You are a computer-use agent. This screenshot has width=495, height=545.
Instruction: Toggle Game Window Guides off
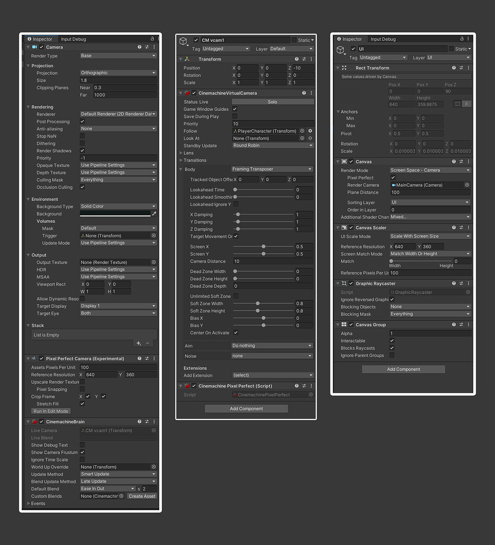click(234, 109)
